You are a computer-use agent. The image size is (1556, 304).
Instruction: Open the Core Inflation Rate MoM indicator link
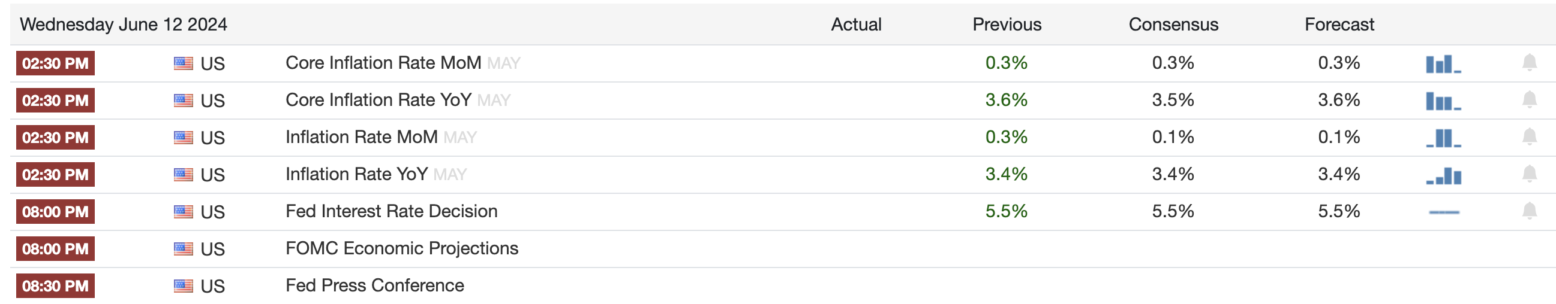(383, 63)
